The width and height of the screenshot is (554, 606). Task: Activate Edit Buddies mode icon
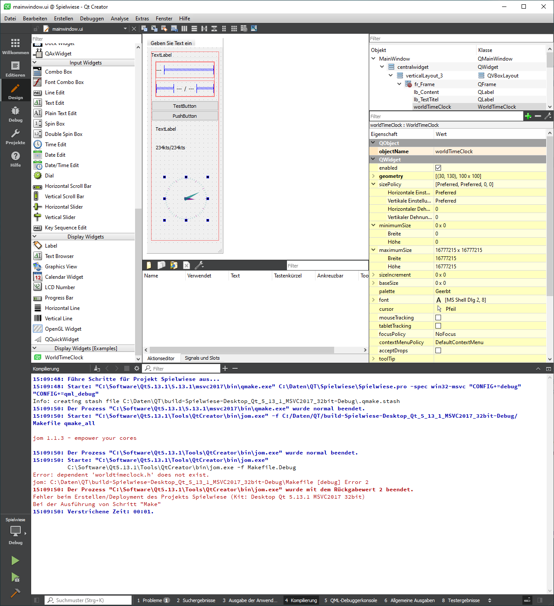(164, 29)
